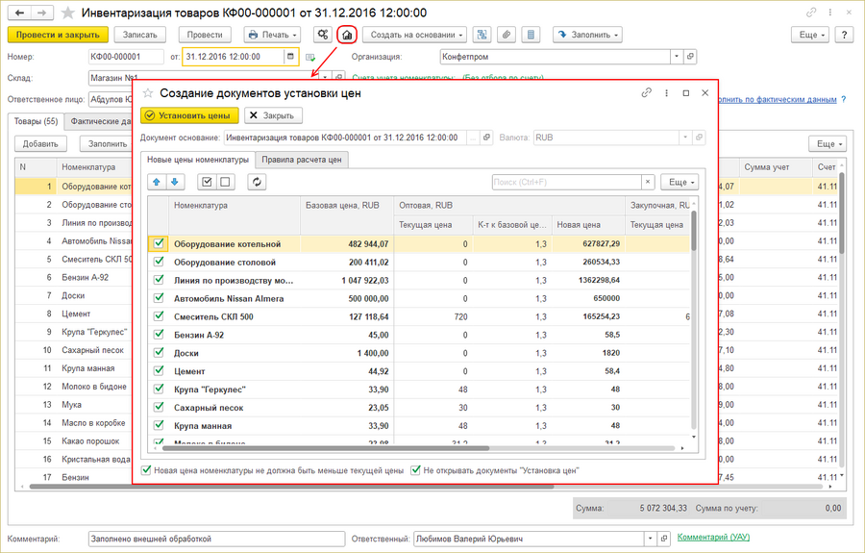Image resolution: width=865 pixels, height=553 pixels.
Task: Toggle Новая цена не должна быть меньше checkbox
Action: point(146,470)
